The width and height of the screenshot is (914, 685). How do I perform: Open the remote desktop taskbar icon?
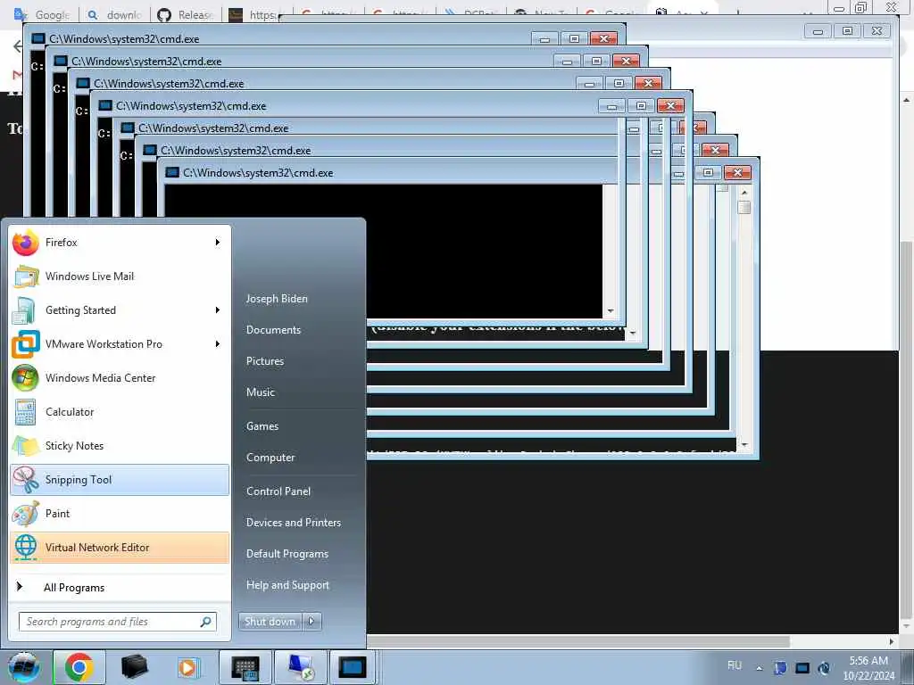(x=300, y=667)
